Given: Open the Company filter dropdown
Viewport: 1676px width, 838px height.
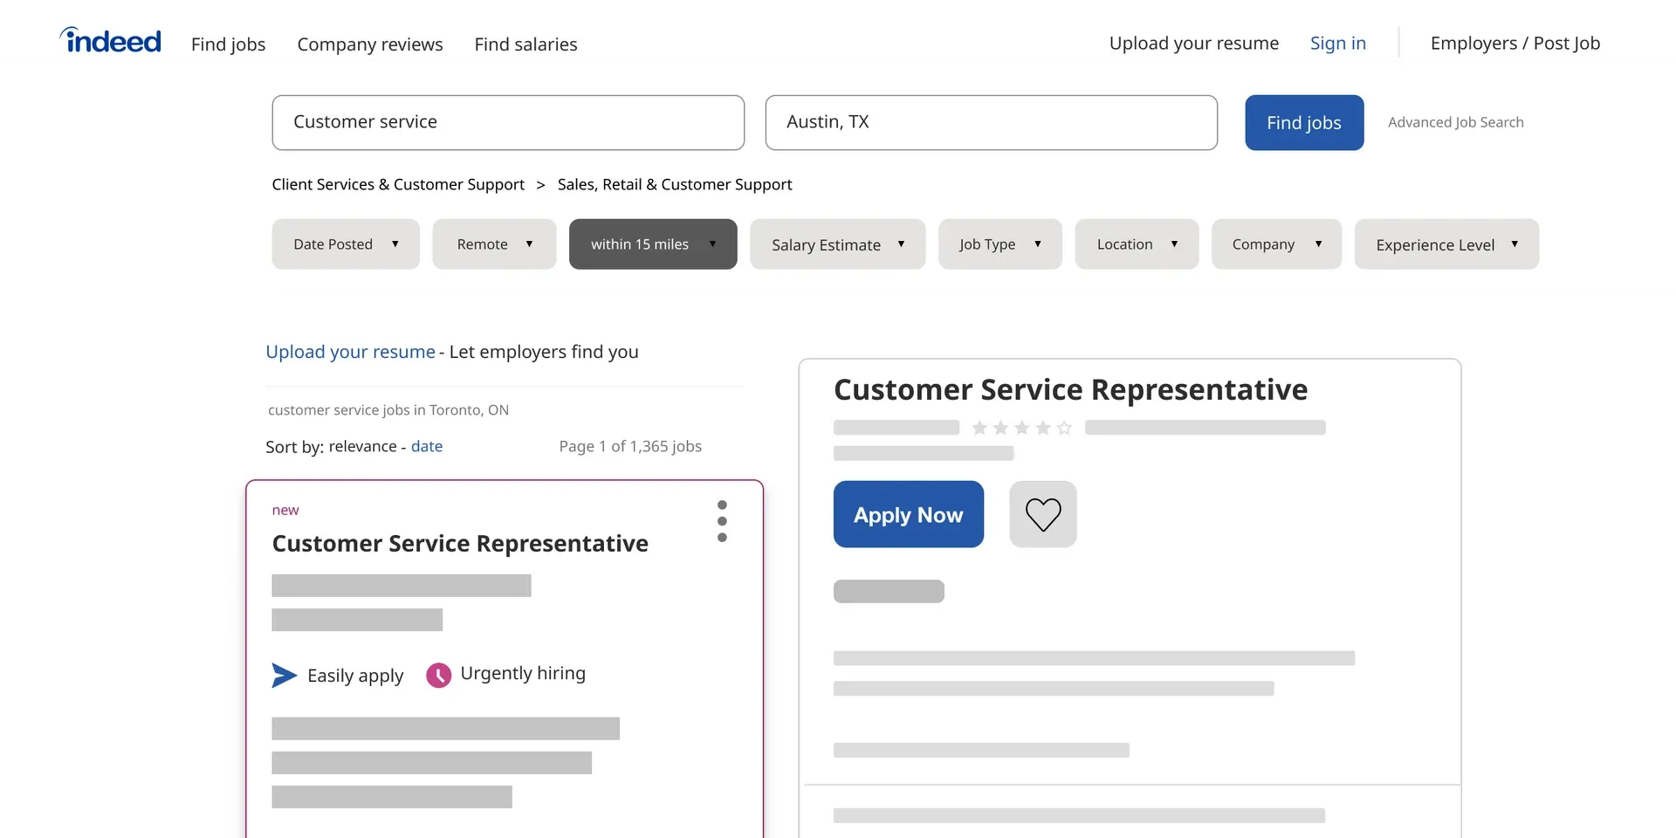Looking at the screenshot, I should point(1276,244).
